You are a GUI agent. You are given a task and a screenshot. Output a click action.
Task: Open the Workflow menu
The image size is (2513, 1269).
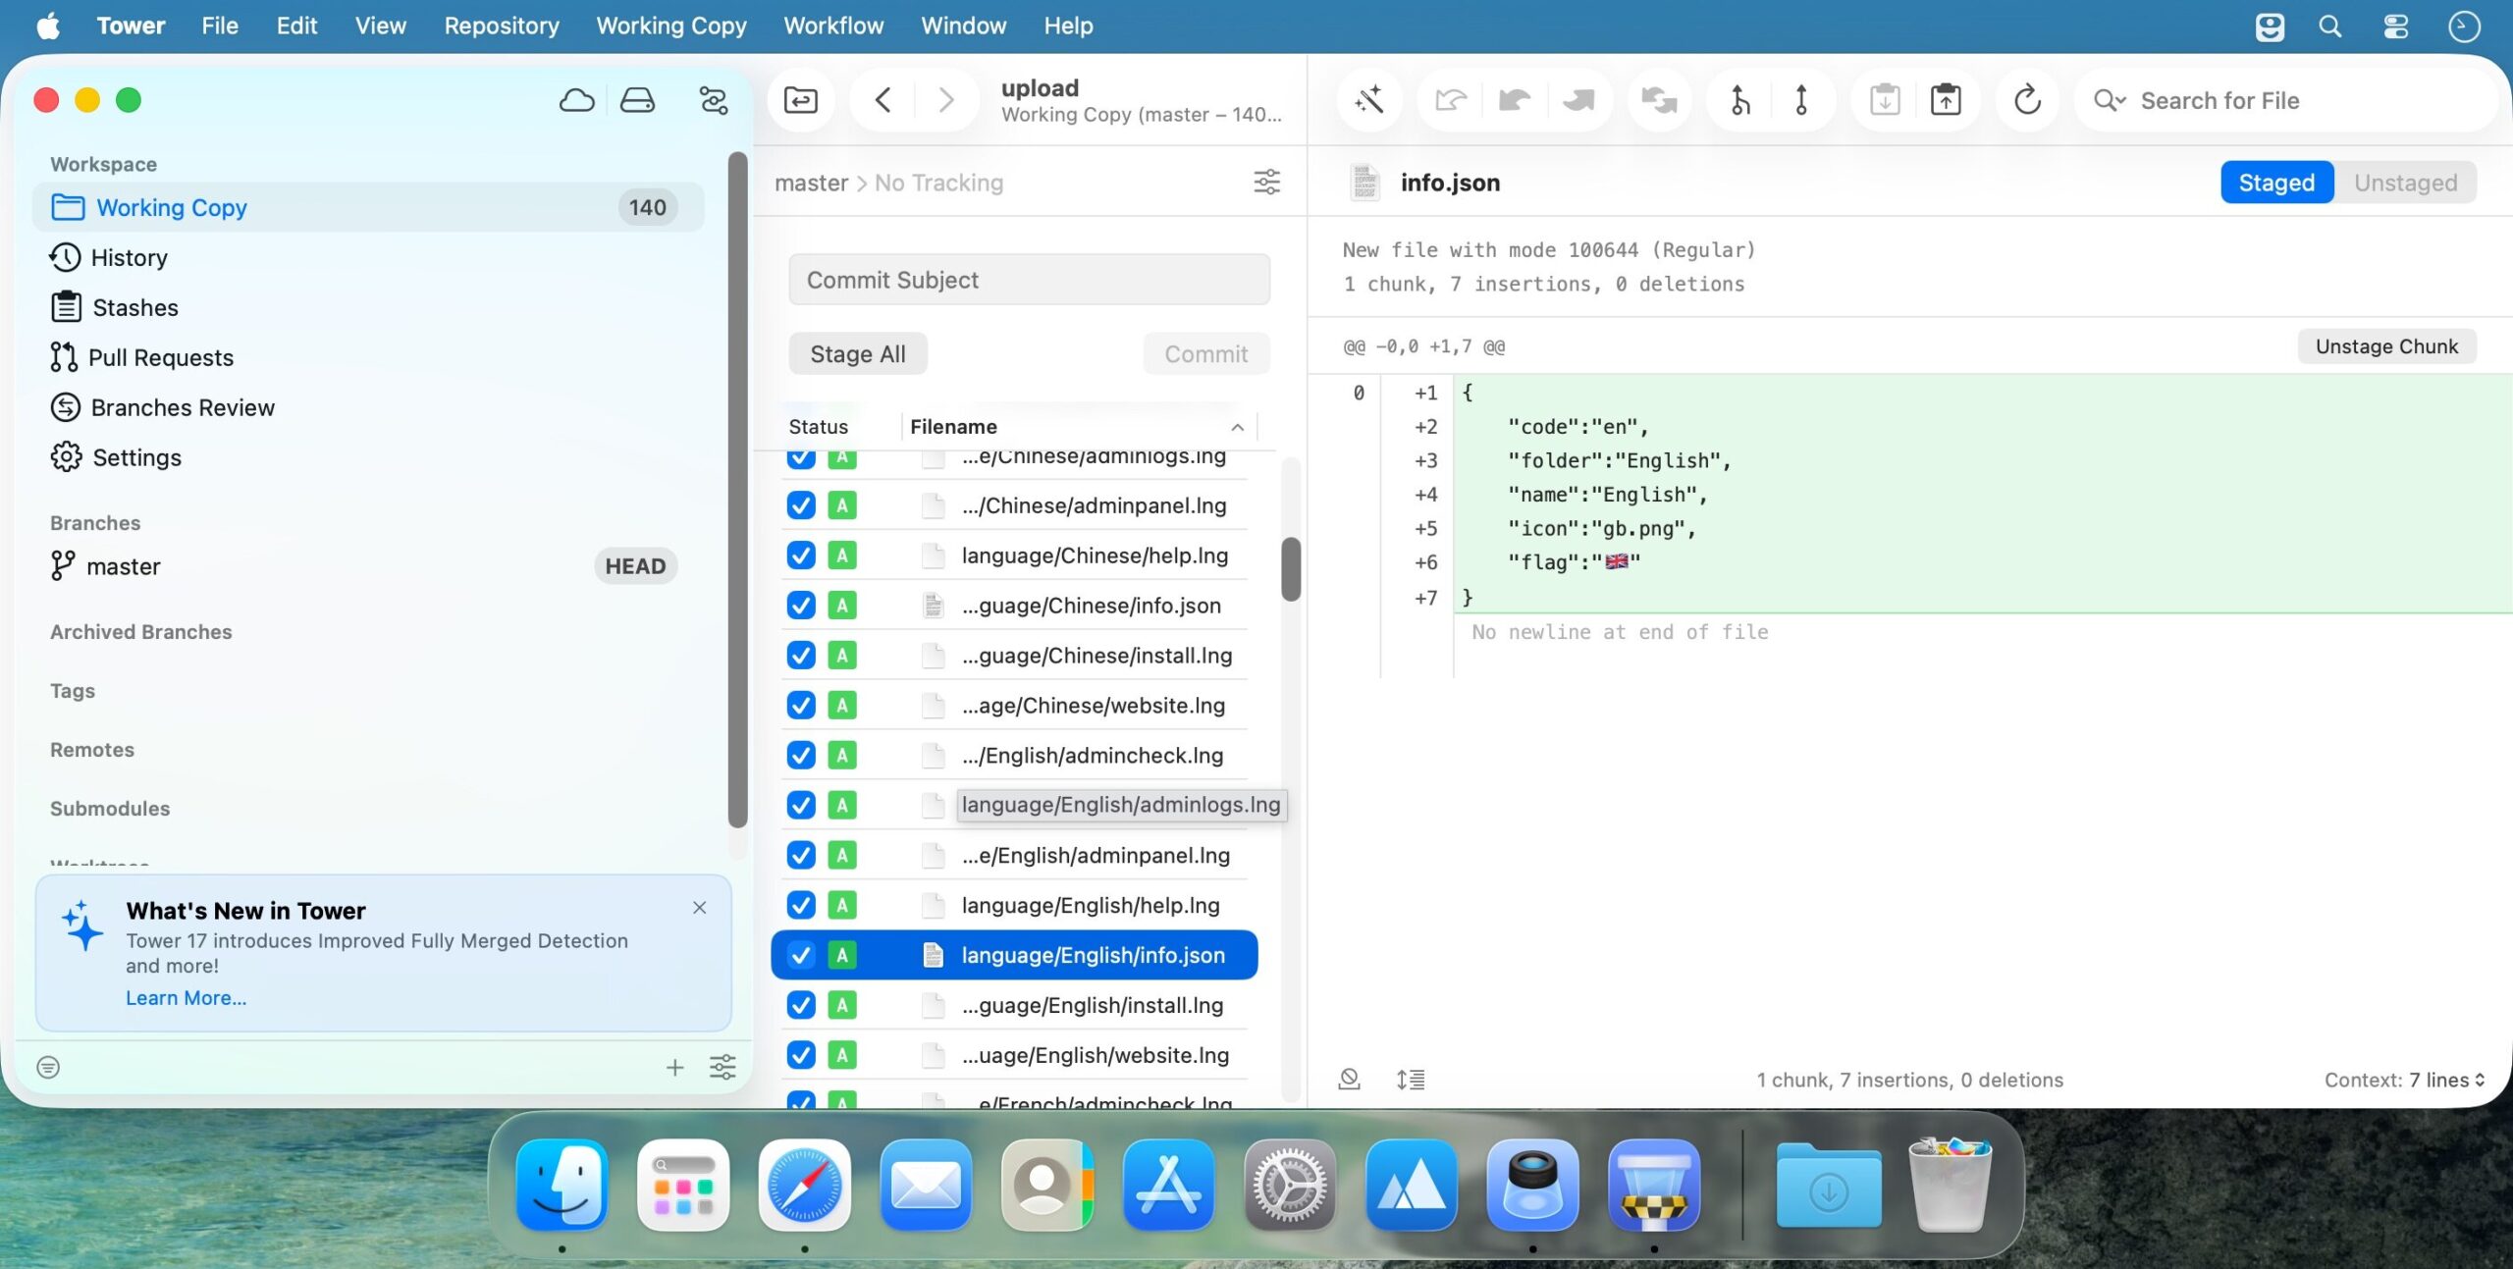[x=833, y=26]
